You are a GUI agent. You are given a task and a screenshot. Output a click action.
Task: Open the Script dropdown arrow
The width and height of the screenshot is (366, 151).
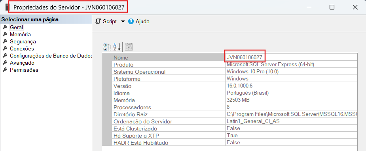click(x=123, y=22)
